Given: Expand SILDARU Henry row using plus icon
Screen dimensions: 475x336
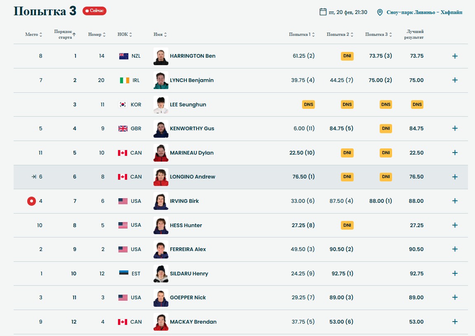Looking at the screenshot, I should [455, 273].
